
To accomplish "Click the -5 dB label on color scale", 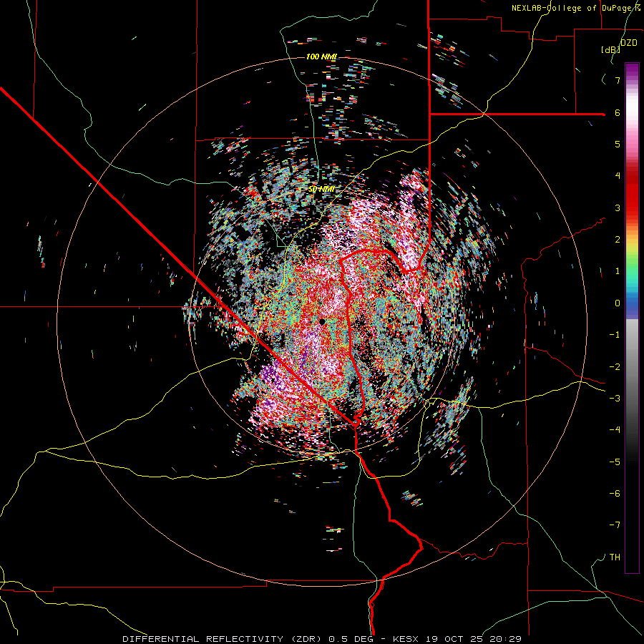I will click(615, 462).
